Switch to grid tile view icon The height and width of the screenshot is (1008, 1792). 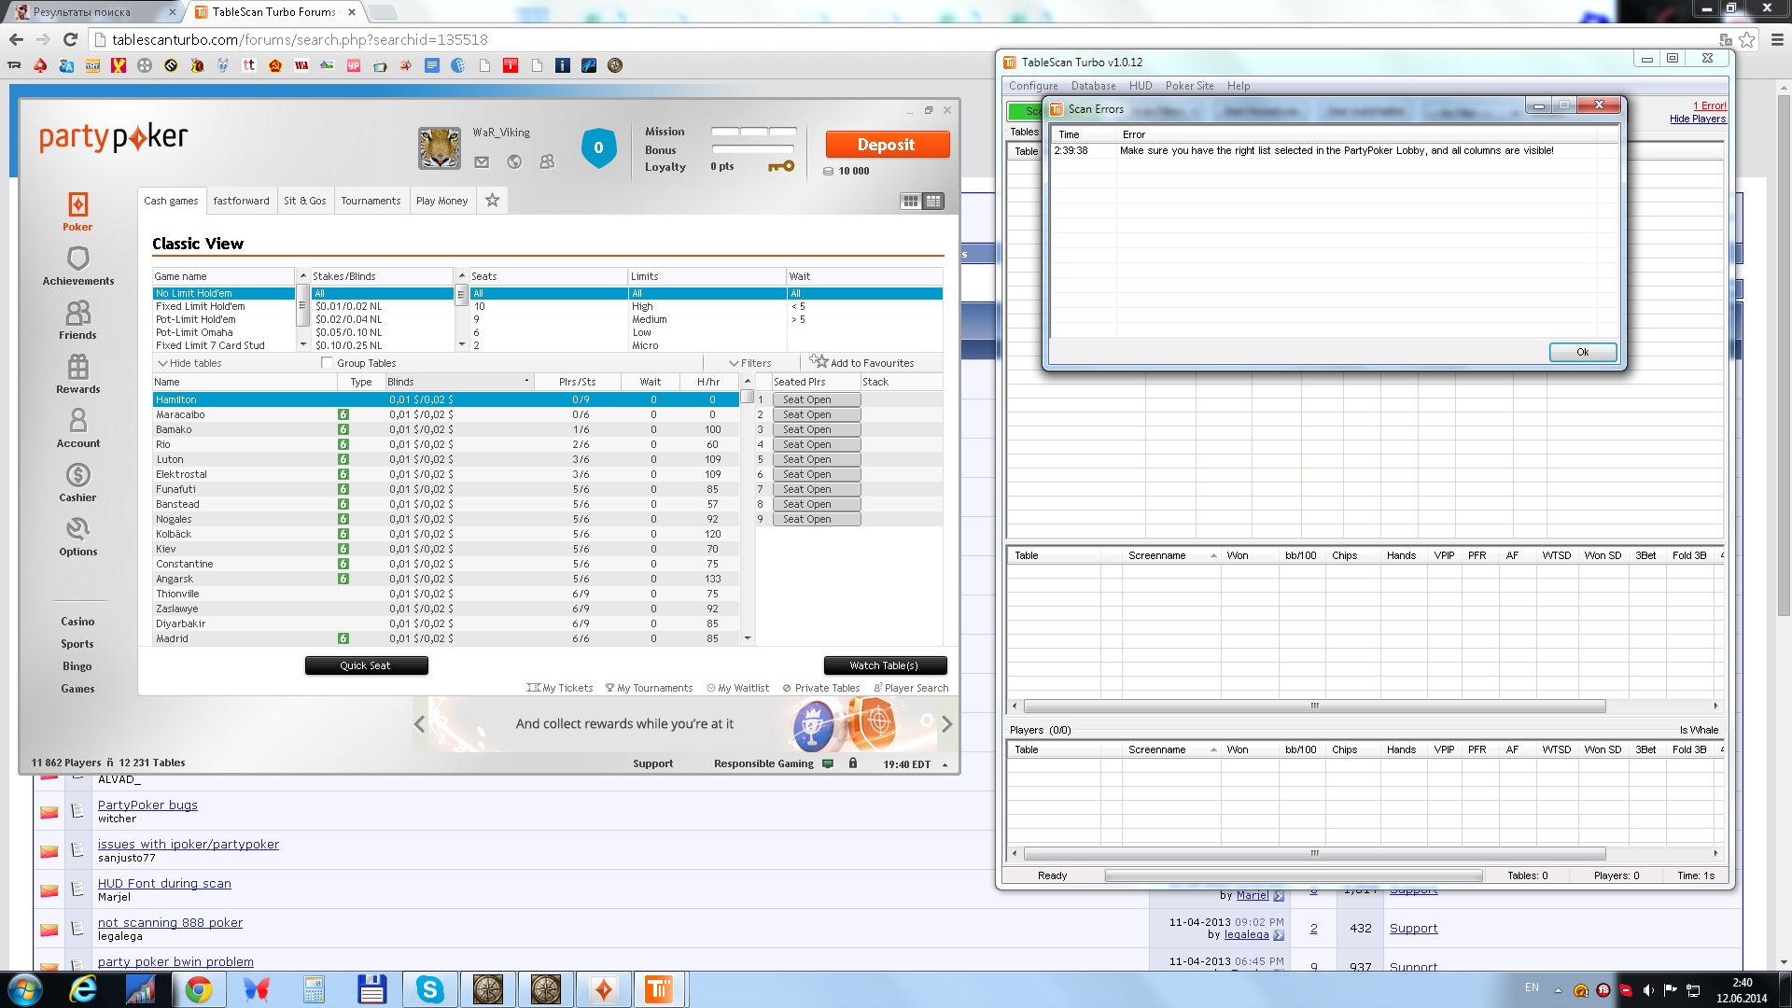tap(910, 201)
